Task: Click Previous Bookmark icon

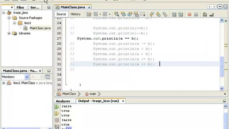Action: point(152,14)
